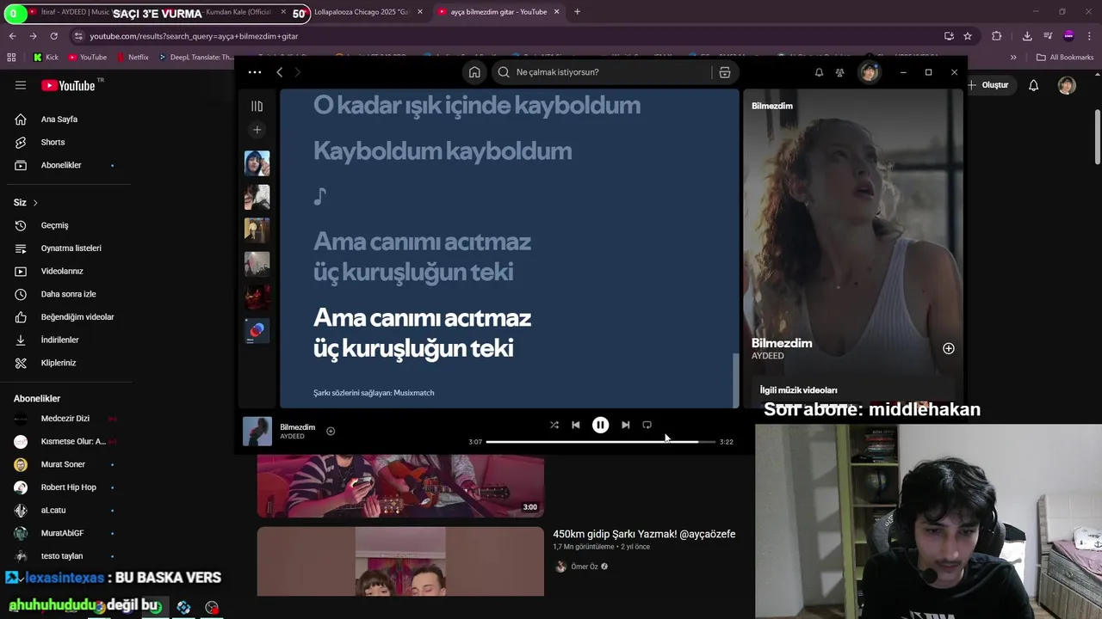
Task: Click lyric 'O kadar ışık içinde kayboldum'
Action: (x=477, y=105)
